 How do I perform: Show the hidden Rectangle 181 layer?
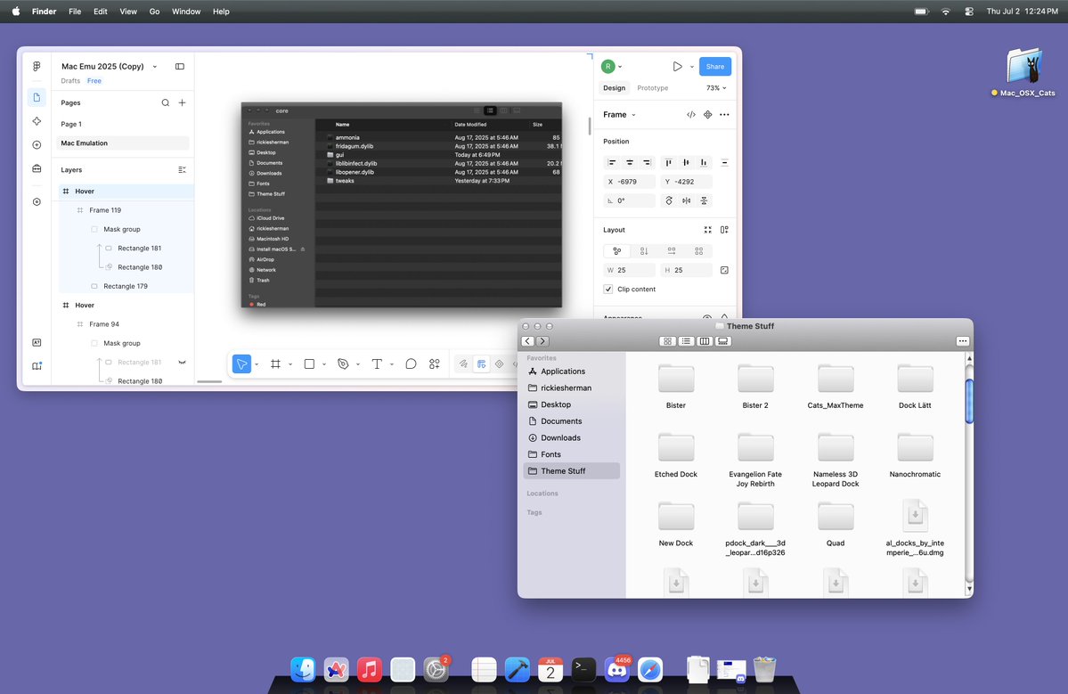point(182,363)
